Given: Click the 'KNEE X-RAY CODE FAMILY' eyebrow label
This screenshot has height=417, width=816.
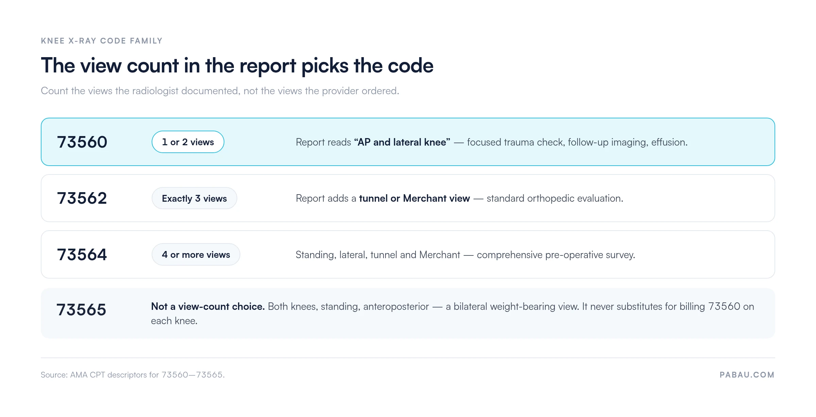Looking at the screenshot, I should pos(102,41).
